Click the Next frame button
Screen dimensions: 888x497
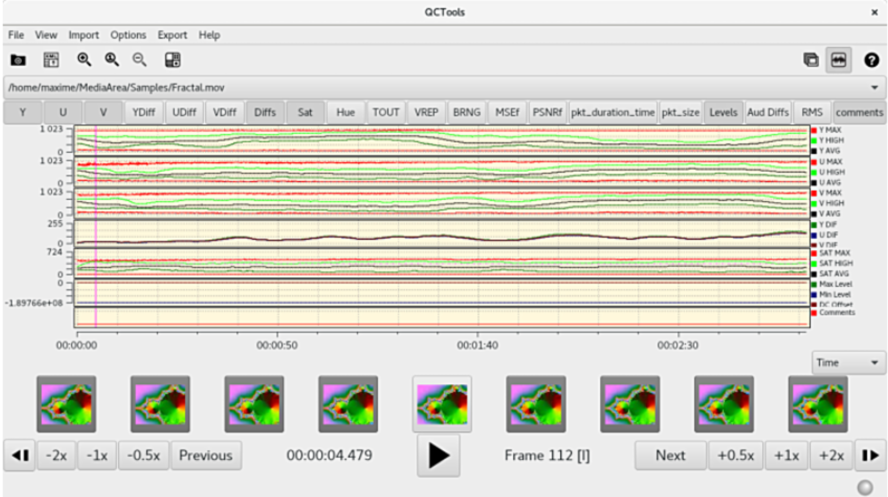[x=671, y=455]
